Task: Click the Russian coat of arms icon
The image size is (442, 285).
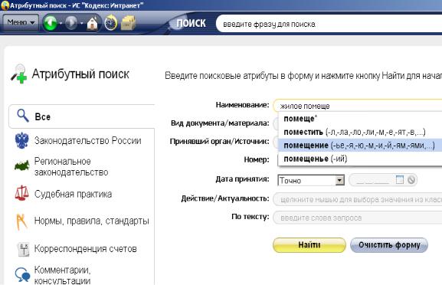Action: pyautogui.click(x=21, y=140)
